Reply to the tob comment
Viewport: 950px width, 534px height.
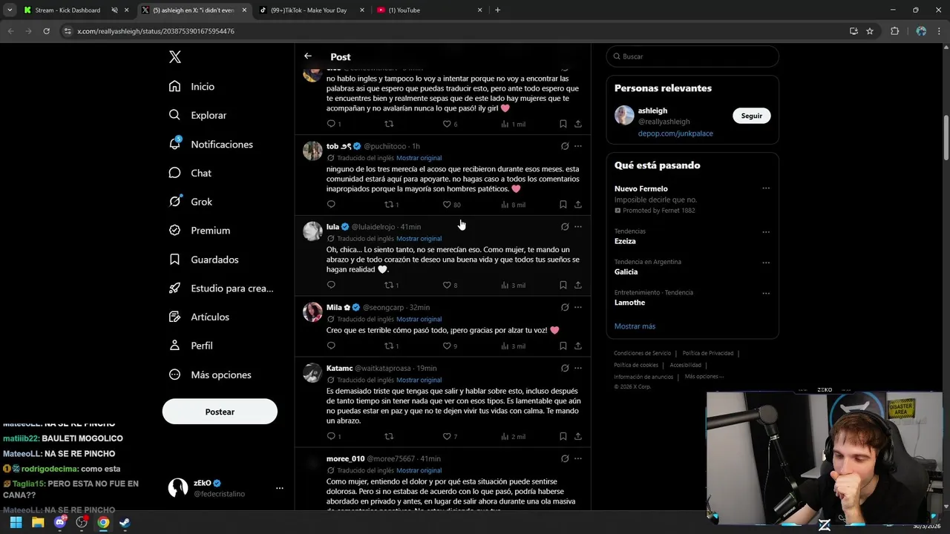click(331, 205)
